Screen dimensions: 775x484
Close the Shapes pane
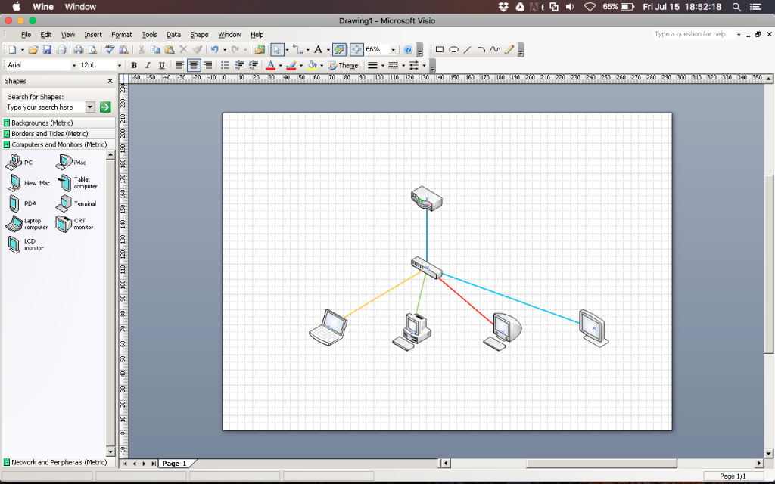coord(110,81)
